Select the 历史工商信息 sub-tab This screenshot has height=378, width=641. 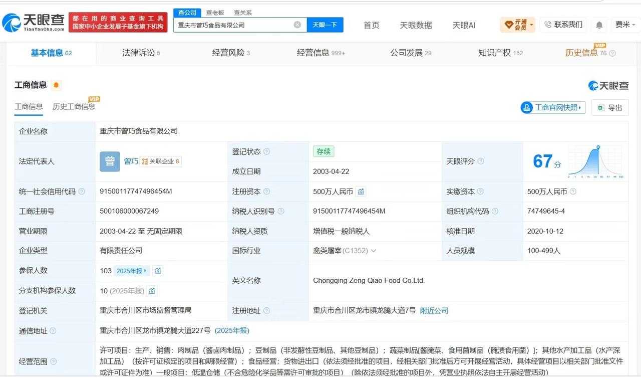point(74,106)
